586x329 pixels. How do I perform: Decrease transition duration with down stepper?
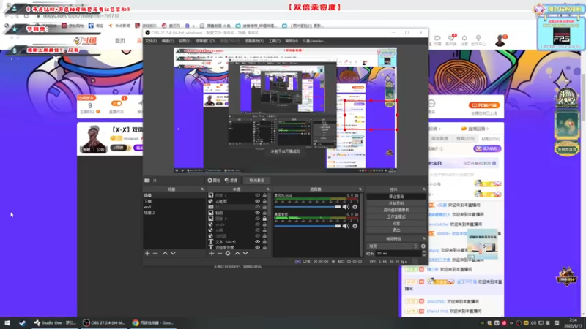pyautogui.click(x=424, y=254)
